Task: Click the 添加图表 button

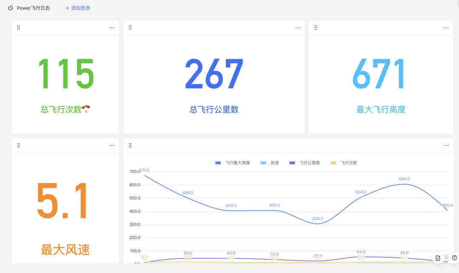Action: click(x=78, y=8)
